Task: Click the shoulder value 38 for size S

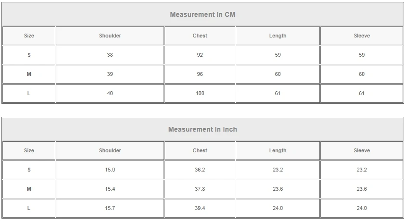Action: (x=110, y=55)
